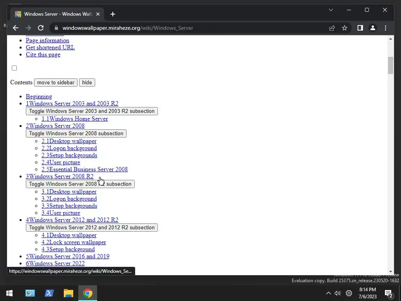
Task: Jump to Beginning in contents
Action: pyautogui.click(x=39, y=96)
